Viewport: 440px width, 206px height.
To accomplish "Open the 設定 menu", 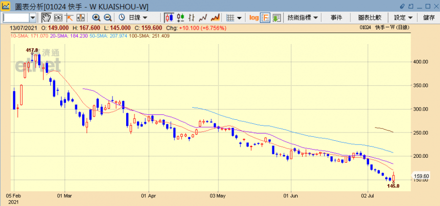I will click(x=403, y=18).
